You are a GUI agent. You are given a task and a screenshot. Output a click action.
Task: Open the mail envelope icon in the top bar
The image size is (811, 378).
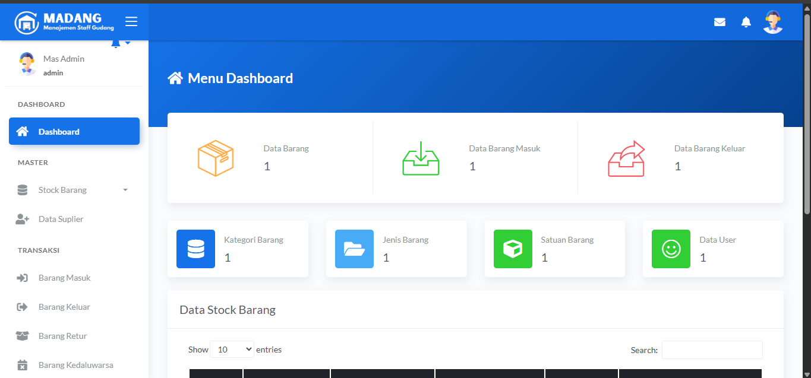coord(720,22)
